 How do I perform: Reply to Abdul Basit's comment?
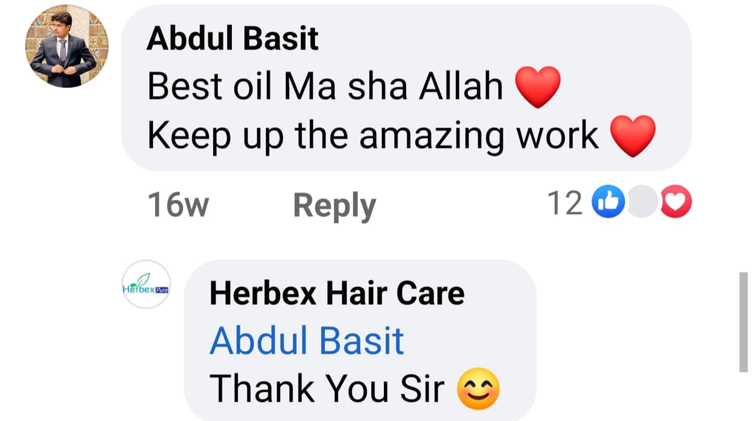click(335, 204)
